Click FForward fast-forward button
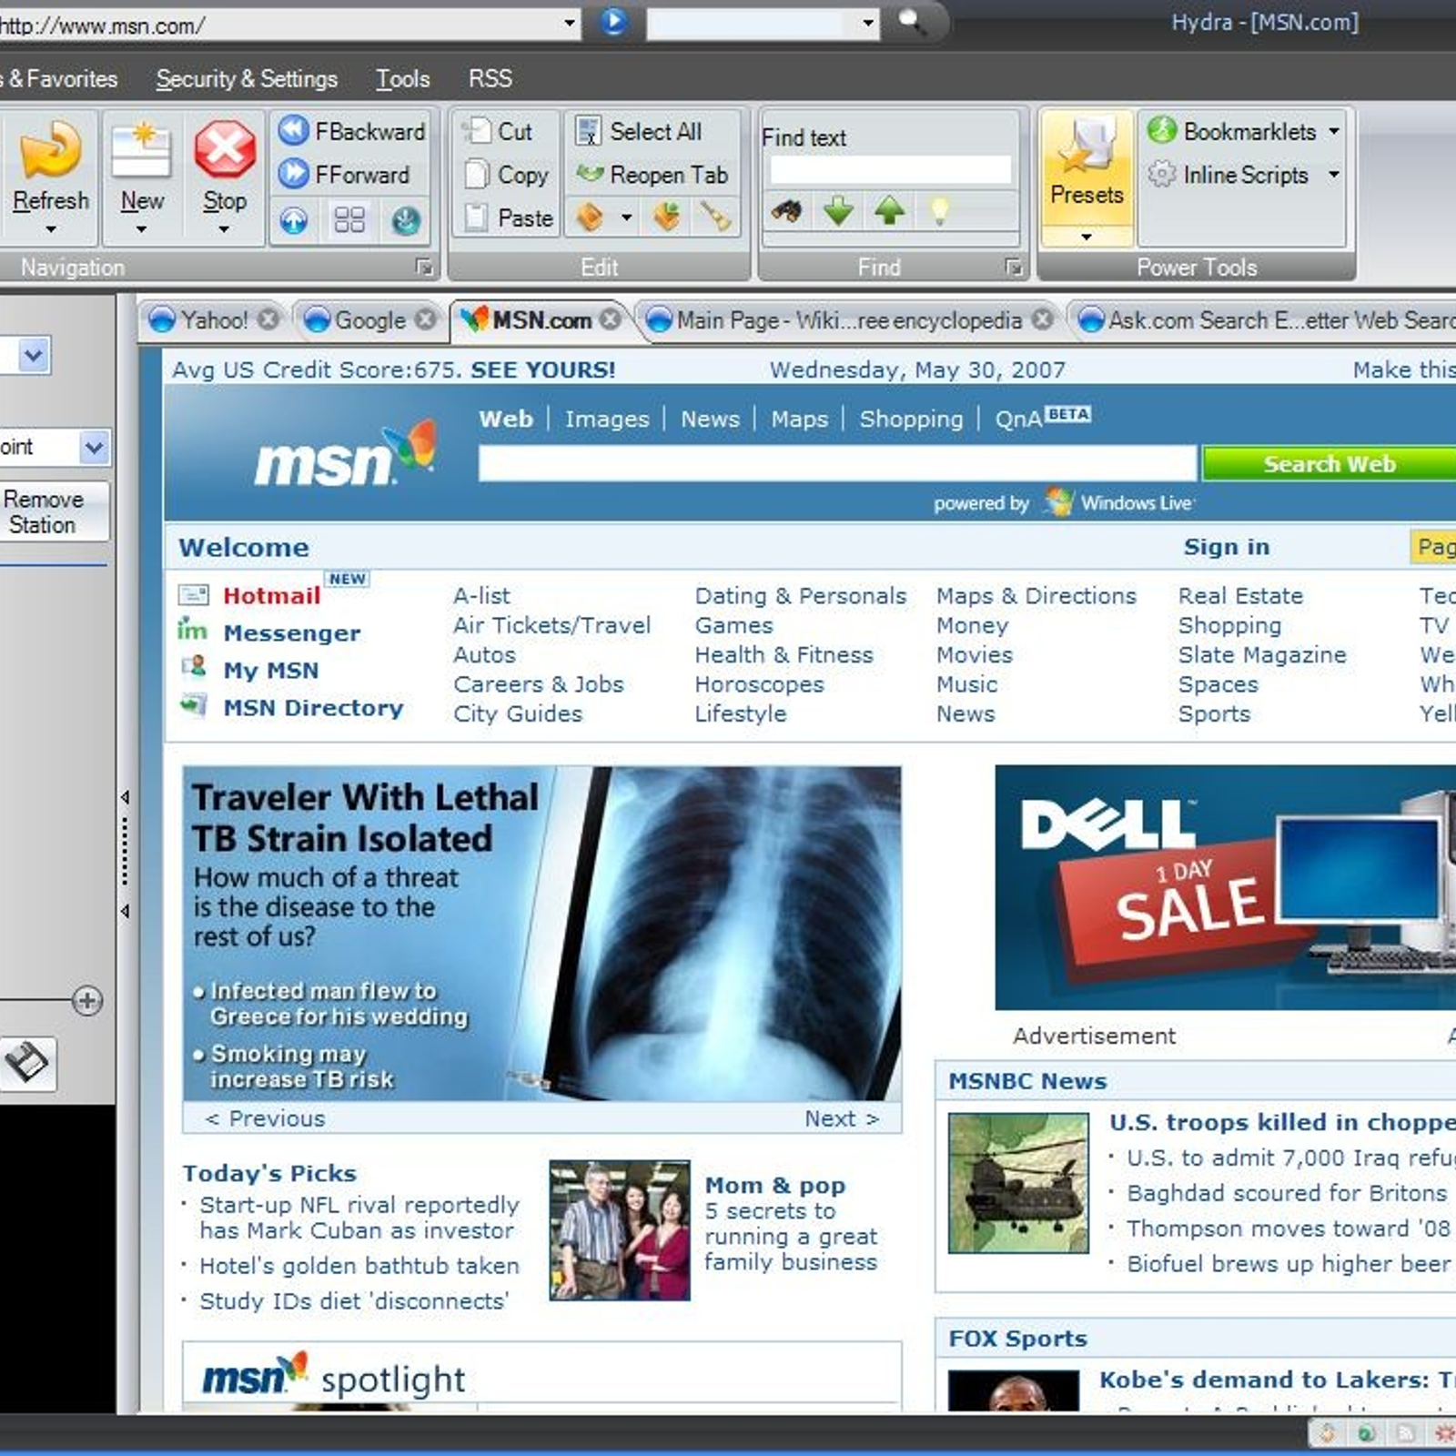This screenshot has width=1456, height=1456. point(344,174)
